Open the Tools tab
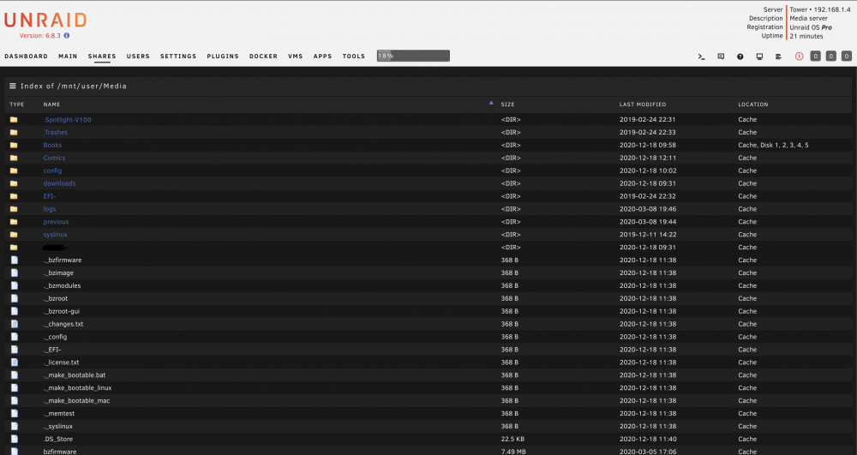The image size is (857, 455). pyautogui.click(x=354, y=57)
